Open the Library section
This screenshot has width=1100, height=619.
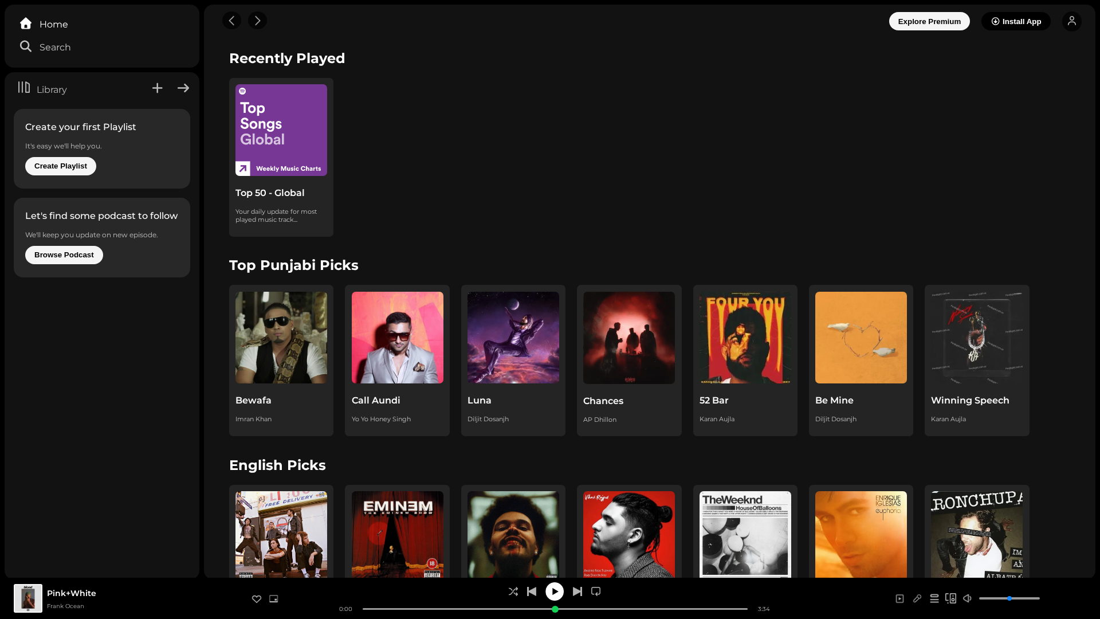click(x=42, y=89)
